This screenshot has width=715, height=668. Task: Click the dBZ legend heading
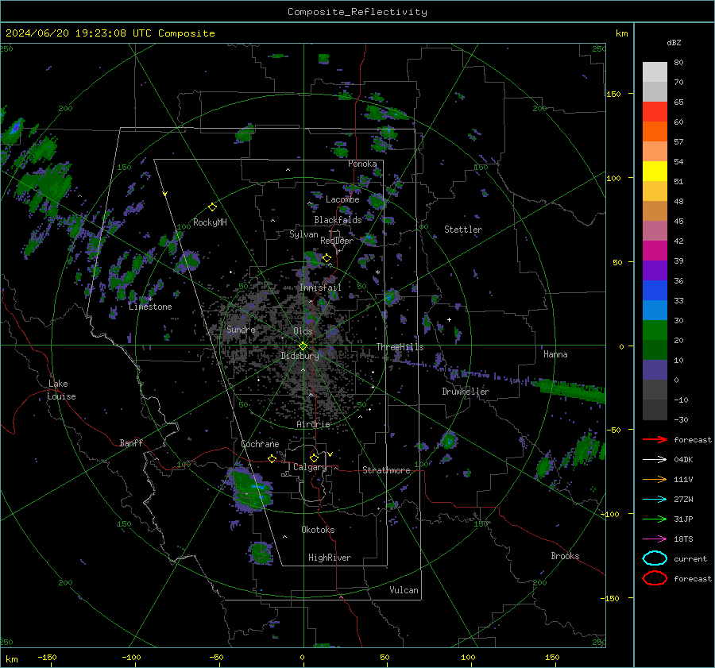674,42
